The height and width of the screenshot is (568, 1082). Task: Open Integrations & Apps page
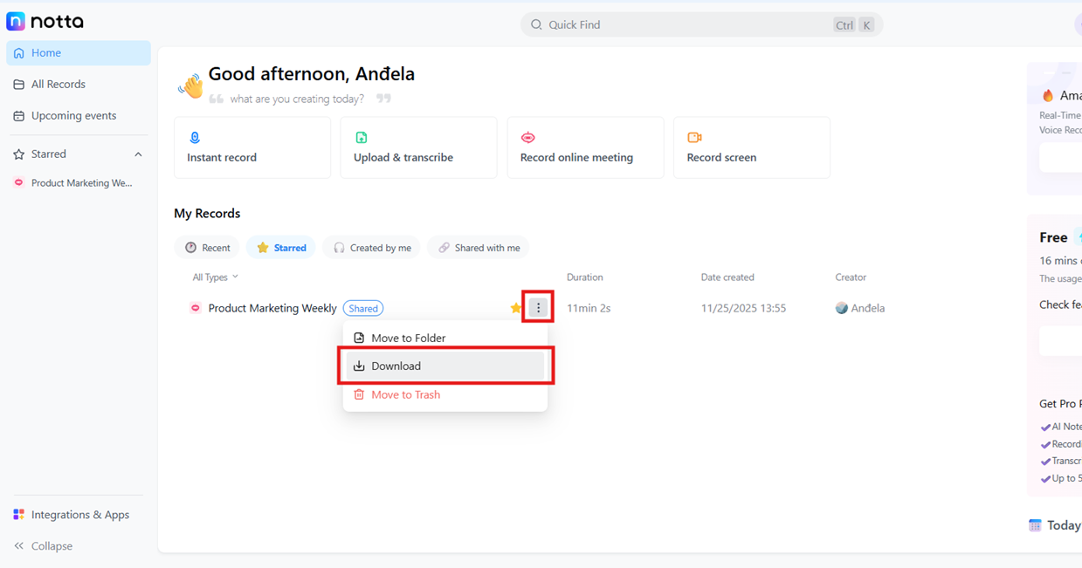tap(79, 515)
